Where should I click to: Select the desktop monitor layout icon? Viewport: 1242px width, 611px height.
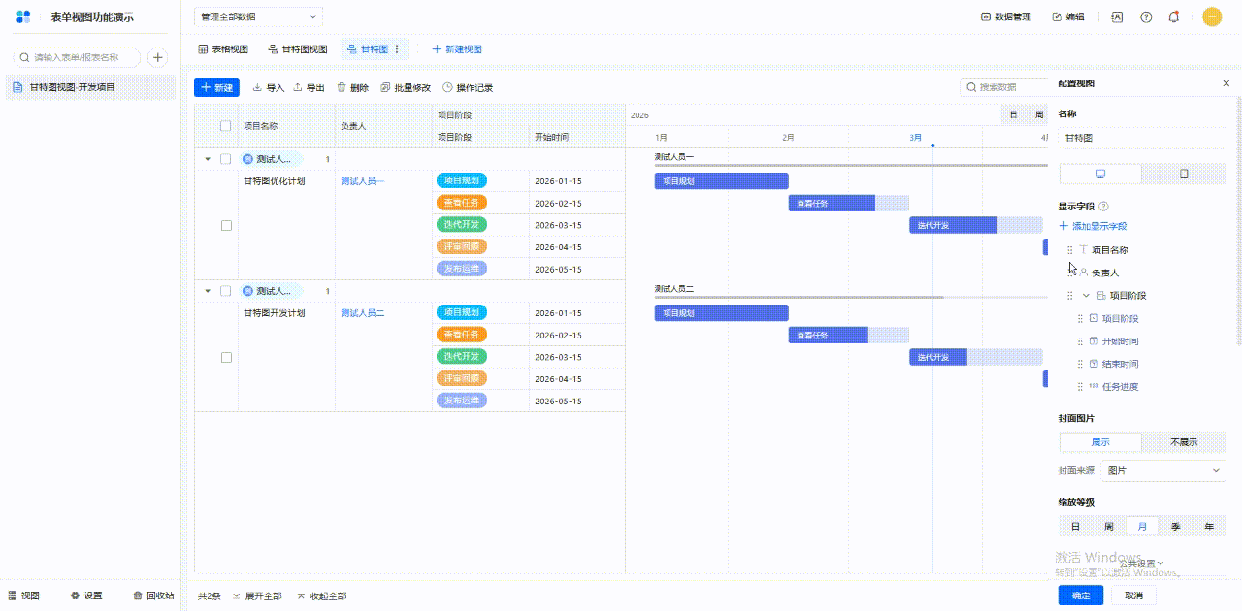tap(1100, 174)
